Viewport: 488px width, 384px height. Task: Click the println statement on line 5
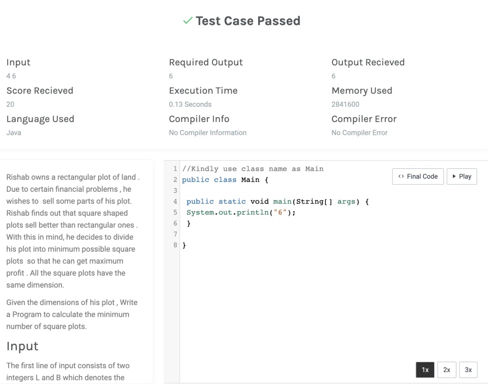(240, 213)
